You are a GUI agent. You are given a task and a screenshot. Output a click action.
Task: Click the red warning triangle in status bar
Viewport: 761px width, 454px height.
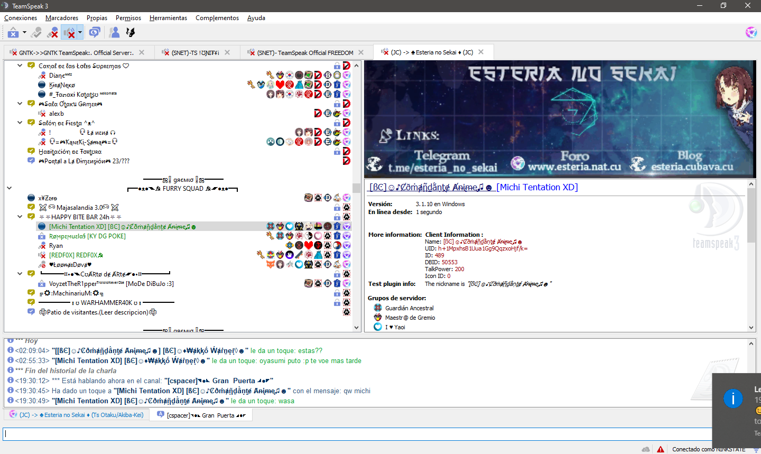click(660, 449)
